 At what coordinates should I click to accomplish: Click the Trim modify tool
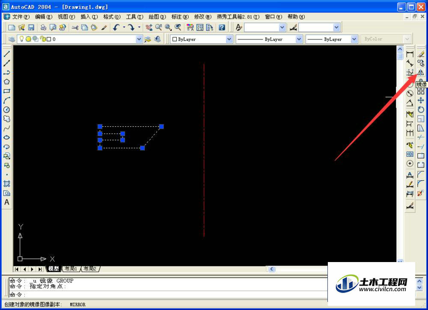click(x=421, y=137)
